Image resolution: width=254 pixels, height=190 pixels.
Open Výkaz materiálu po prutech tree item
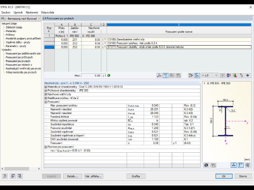click(x=21, y=72)
